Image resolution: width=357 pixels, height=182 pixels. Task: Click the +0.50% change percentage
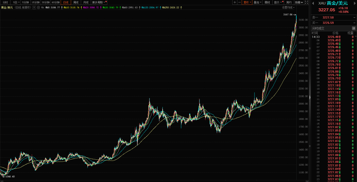343,12
